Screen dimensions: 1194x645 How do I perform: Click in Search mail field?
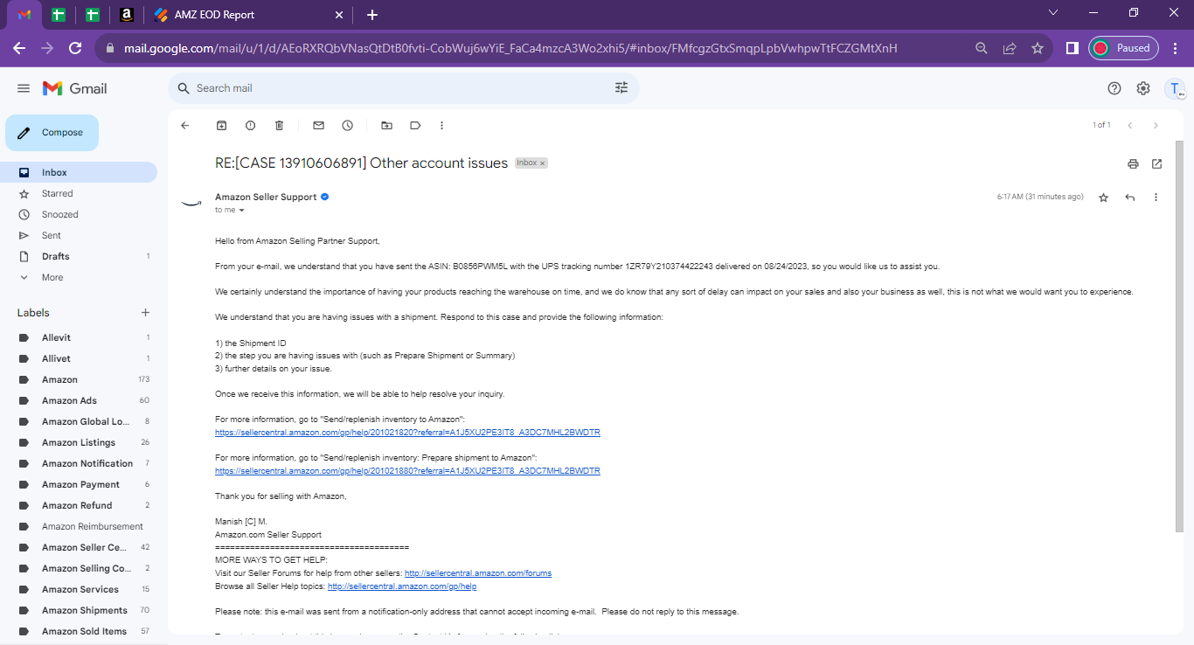tap(402, 88)
